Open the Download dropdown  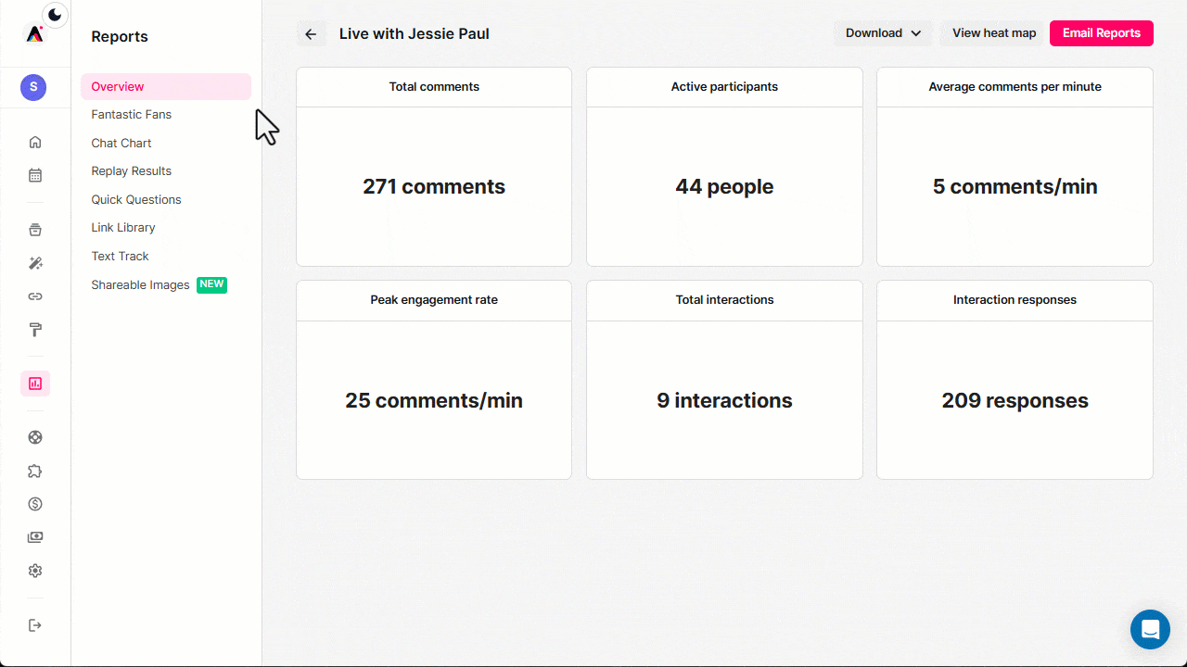pyautogui.click(x=883, y=33)
